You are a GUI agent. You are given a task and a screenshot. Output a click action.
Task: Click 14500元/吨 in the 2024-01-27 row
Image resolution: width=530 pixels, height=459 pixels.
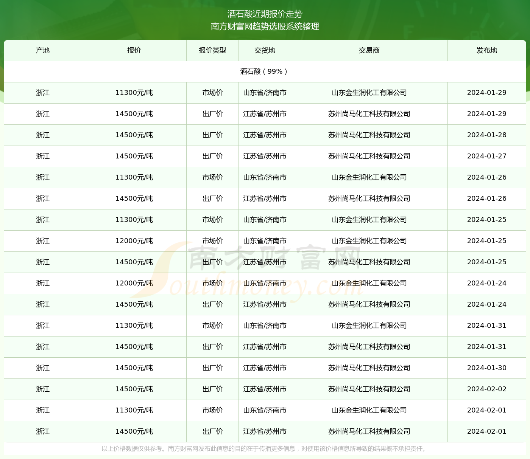134,156
